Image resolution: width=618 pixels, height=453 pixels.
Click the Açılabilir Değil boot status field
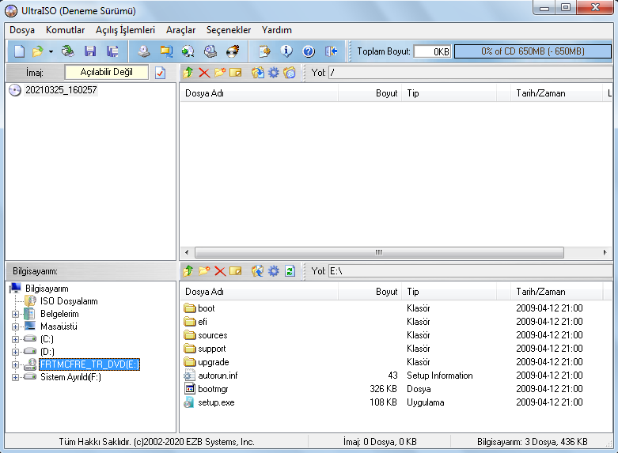[x=106, y=72]
